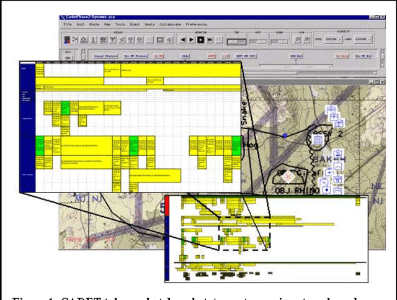Open the Media menu

[x=149, y=24]
